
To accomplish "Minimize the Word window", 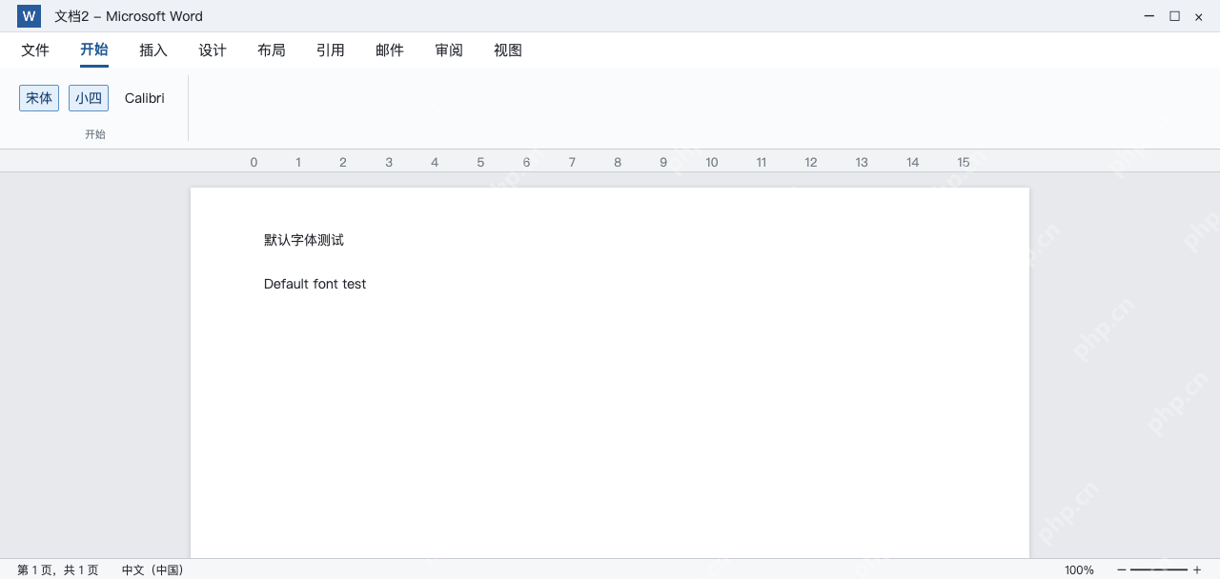I will [x=1149, y=16].
